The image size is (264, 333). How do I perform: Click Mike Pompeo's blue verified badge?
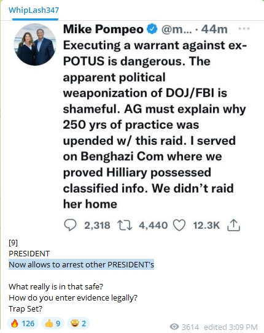click(x=152, y=29)
